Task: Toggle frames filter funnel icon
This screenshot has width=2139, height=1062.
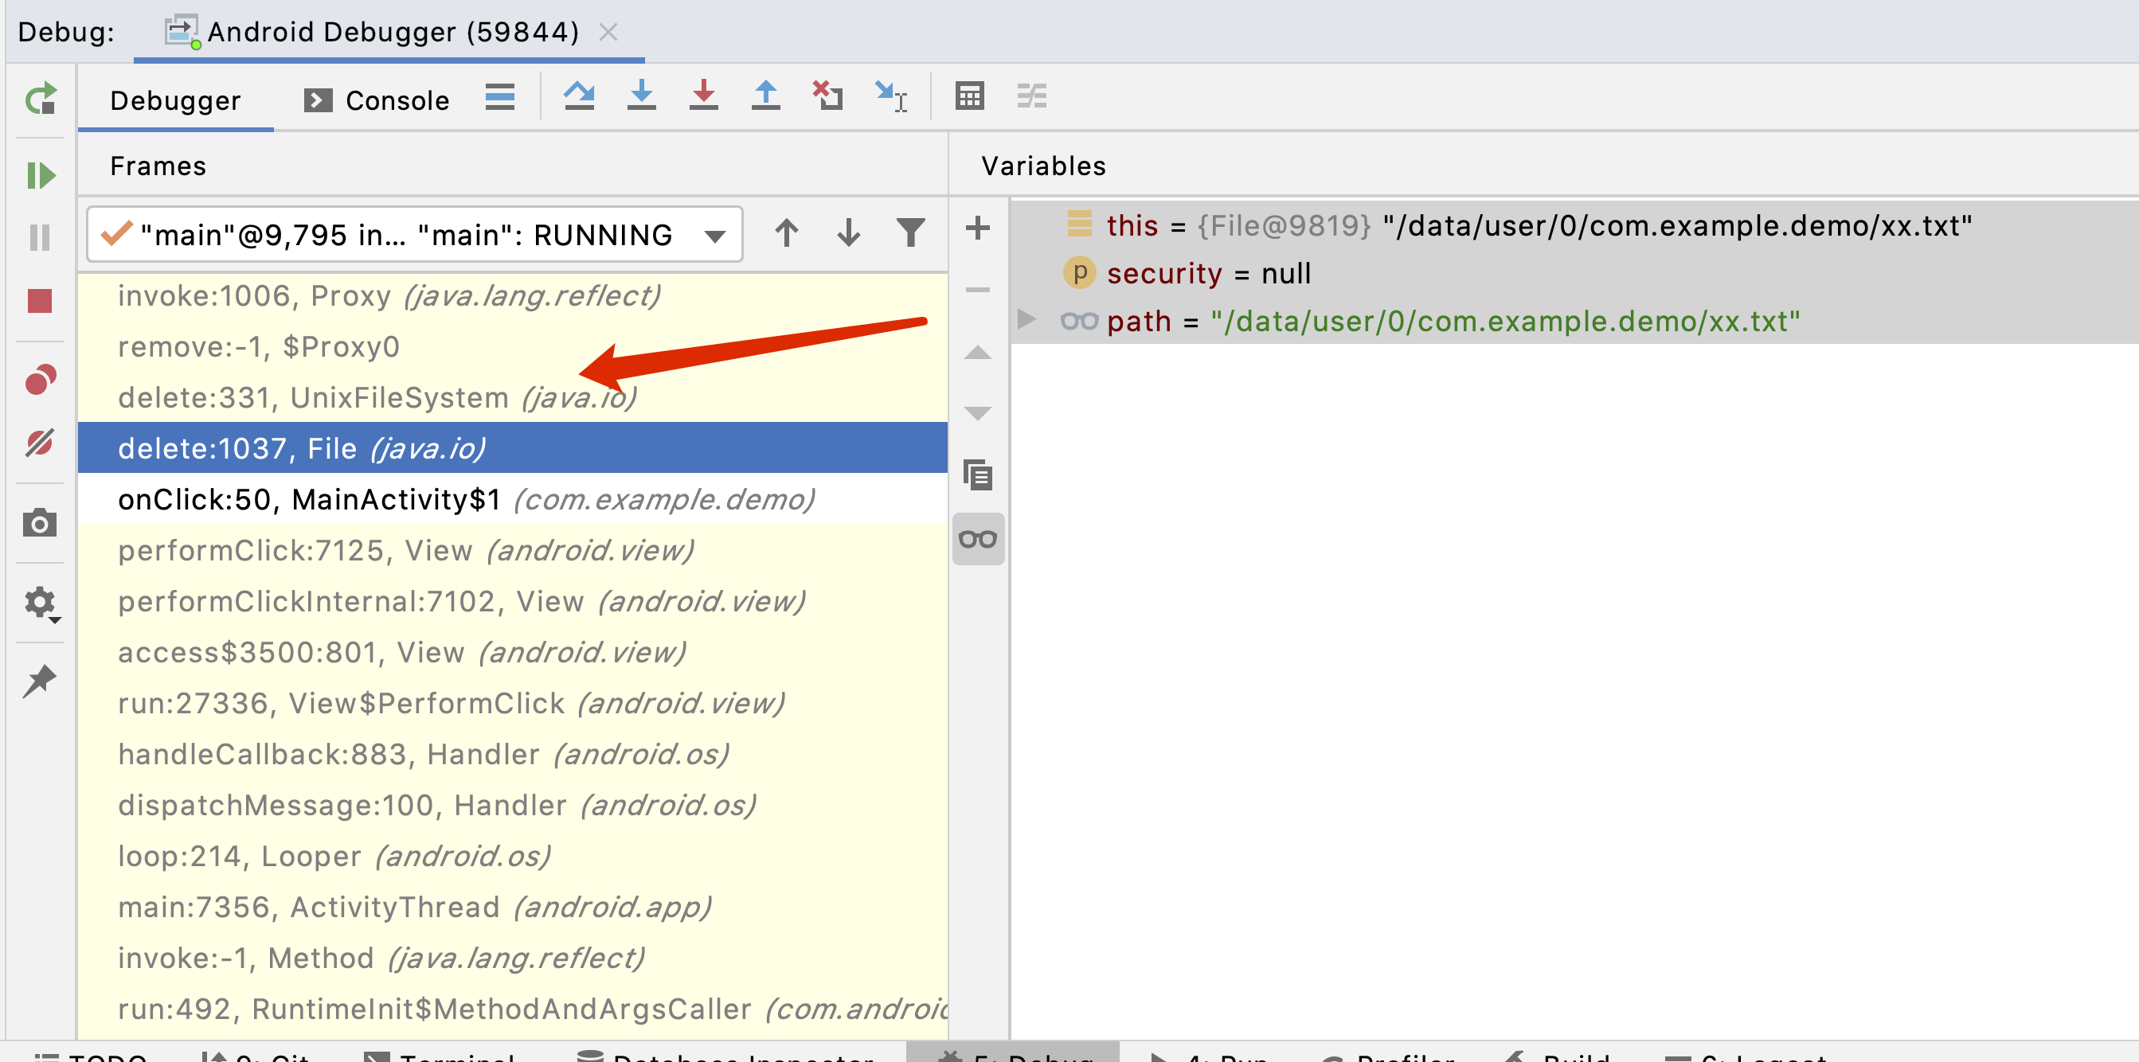Action: (910, 233)
